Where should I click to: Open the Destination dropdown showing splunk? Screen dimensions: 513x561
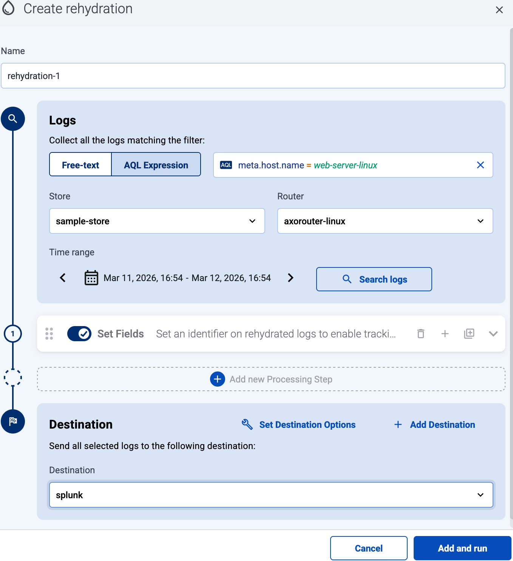click(x=271, y=495)
